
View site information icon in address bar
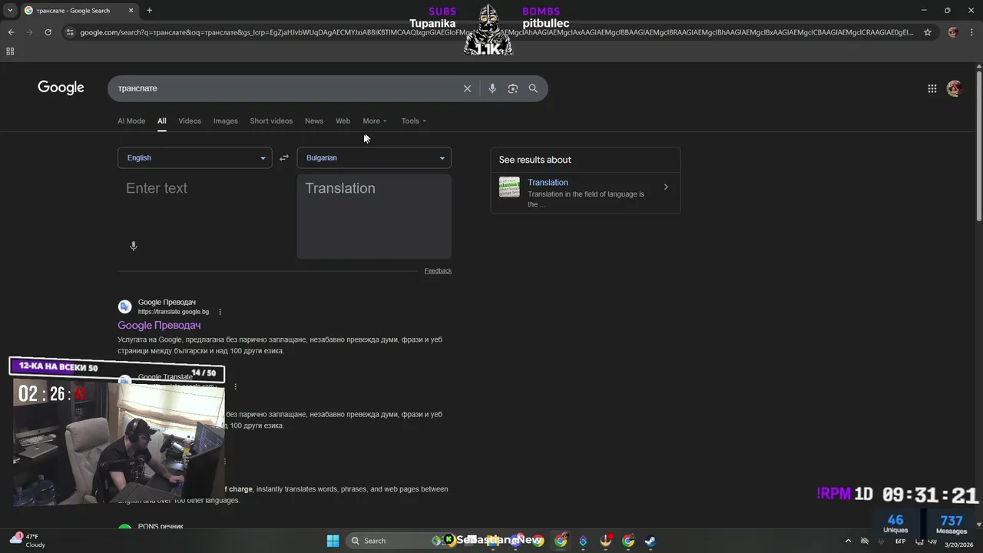click(x=70, y=32)
